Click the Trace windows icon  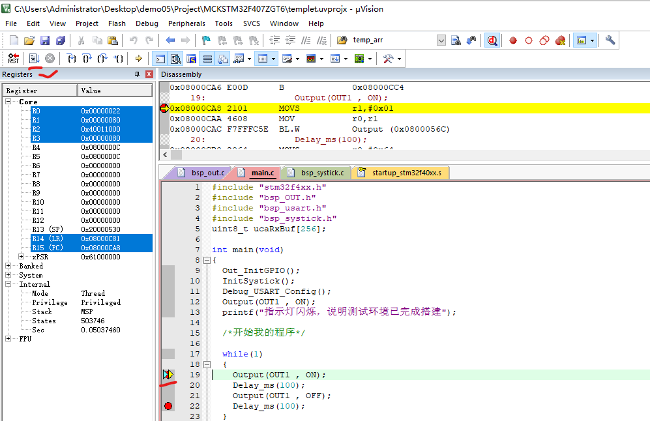[x=335, y=59]
